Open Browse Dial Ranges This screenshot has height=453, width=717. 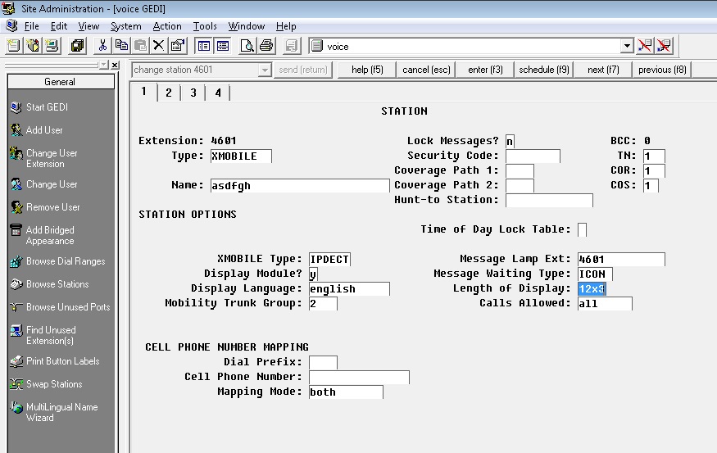(58, 261)
